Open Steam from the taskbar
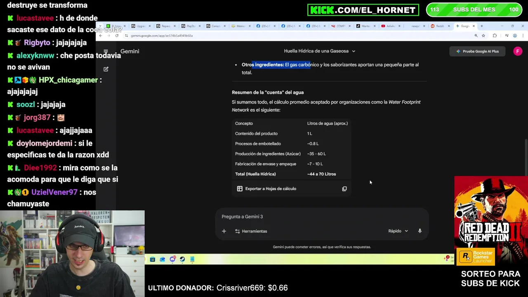This screenshot has width=528, height=297. pyautogui.click(x=182, y=259)
